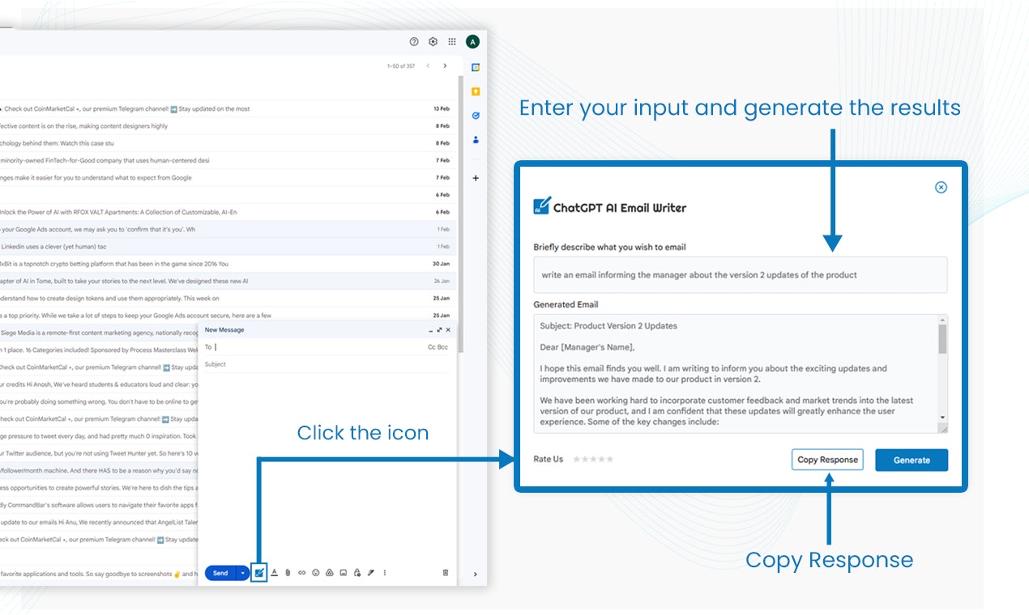Open the Send options dropdown arrow

pos(242,573)
